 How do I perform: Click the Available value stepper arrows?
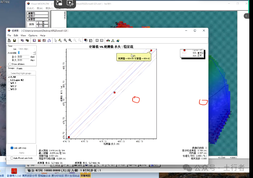(x=34, y=53)
